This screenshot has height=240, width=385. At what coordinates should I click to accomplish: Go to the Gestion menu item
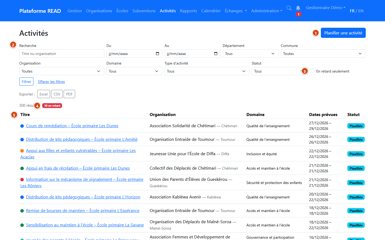coord(75,11)
